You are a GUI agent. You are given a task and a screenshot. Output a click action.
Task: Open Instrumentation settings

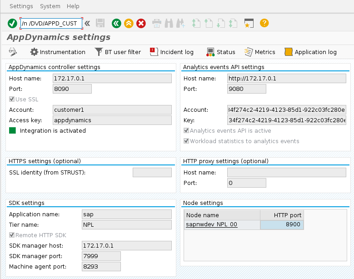58,52
